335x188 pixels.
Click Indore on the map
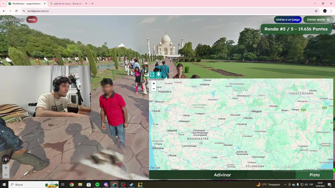pos(205,85)
